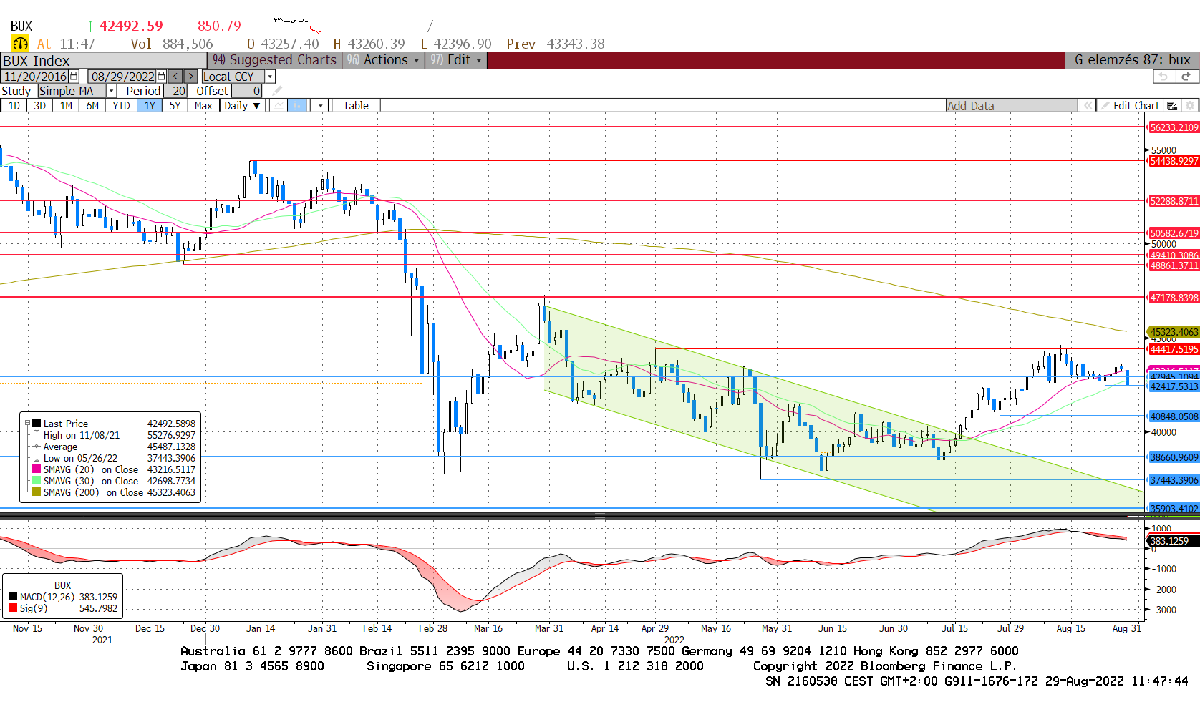1200x712 pixels.
Task: Click the Sig(9) red legend swatch
Action: [x=13, y=608]
